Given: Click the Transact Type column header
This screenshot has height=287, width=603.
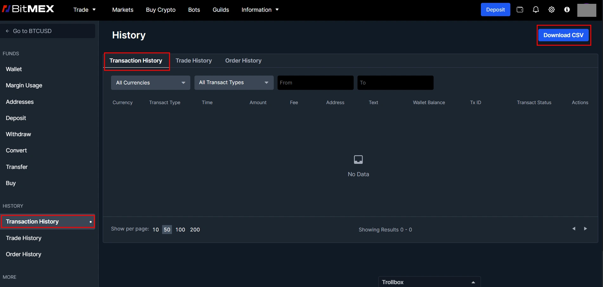Looking at the screenshot, I should coord(165,103).
